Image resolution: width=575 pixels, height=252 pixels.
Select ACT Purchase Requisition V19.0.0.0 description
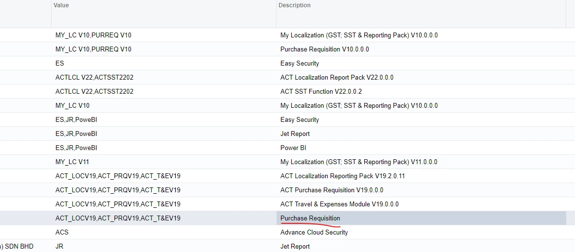[421, 190]
